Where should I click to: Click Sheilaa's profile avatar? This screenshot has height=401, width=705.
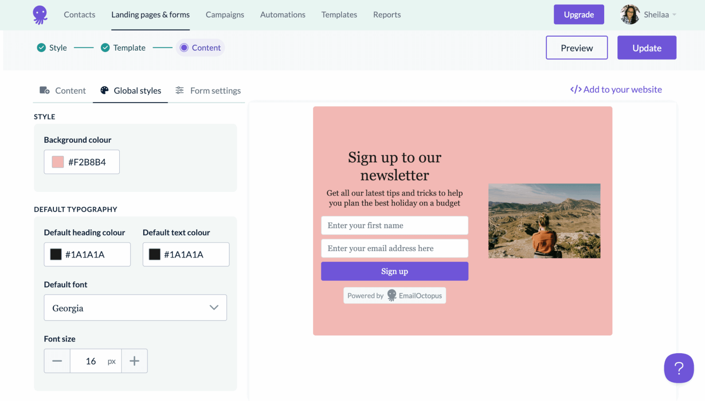pyautogui.click(x=630, y=14)
